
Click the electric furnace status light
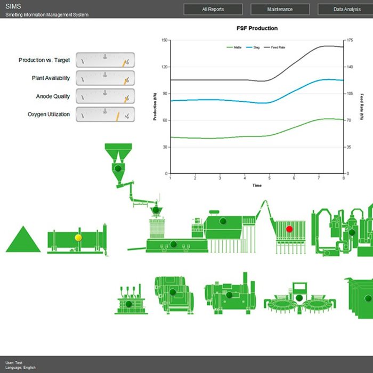(129, 304)
